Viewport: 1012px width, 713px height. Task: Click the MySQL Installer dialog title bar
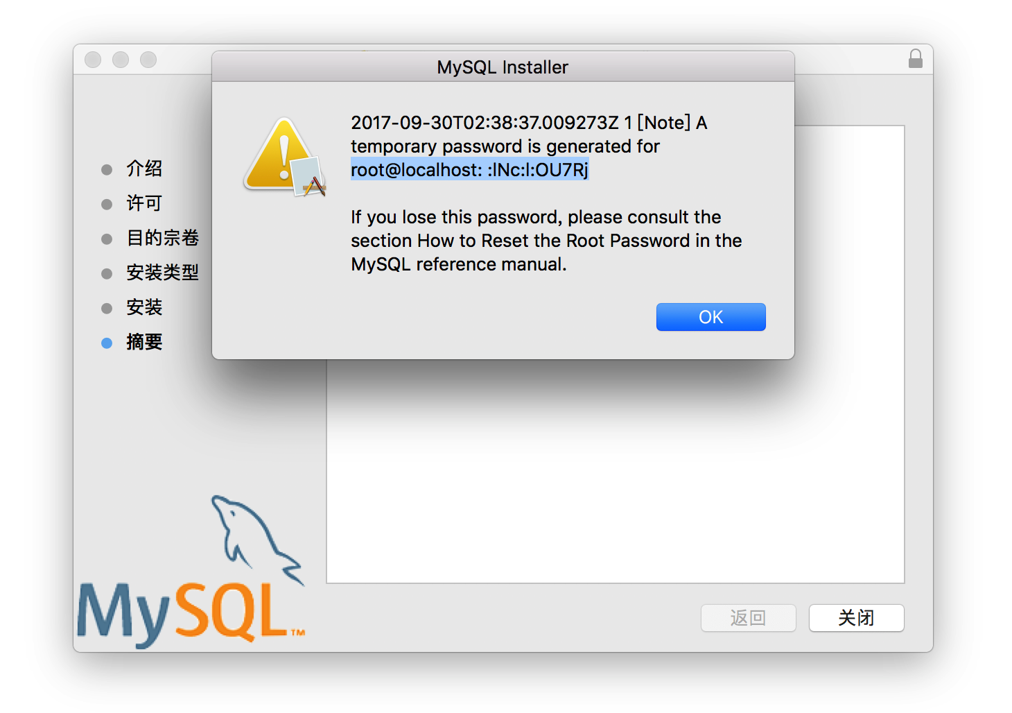pos(503,67)
